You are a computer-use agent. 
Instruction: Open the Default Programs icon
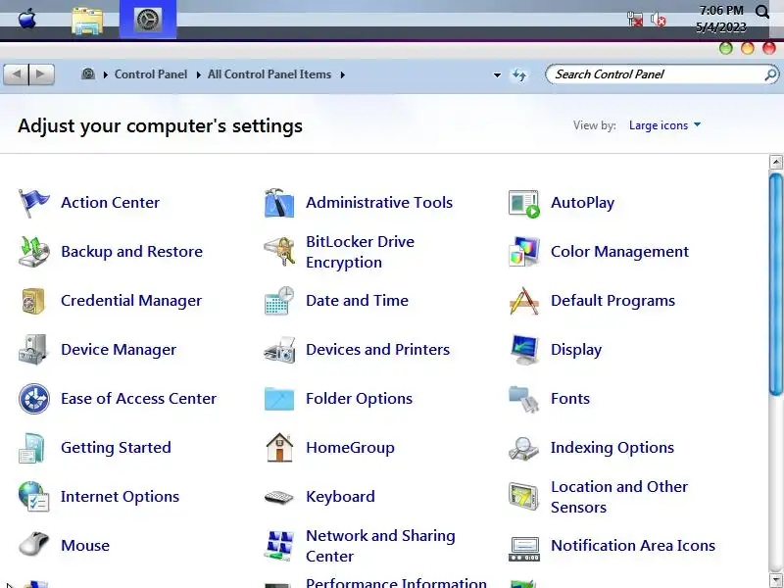[x=524, y=301]
